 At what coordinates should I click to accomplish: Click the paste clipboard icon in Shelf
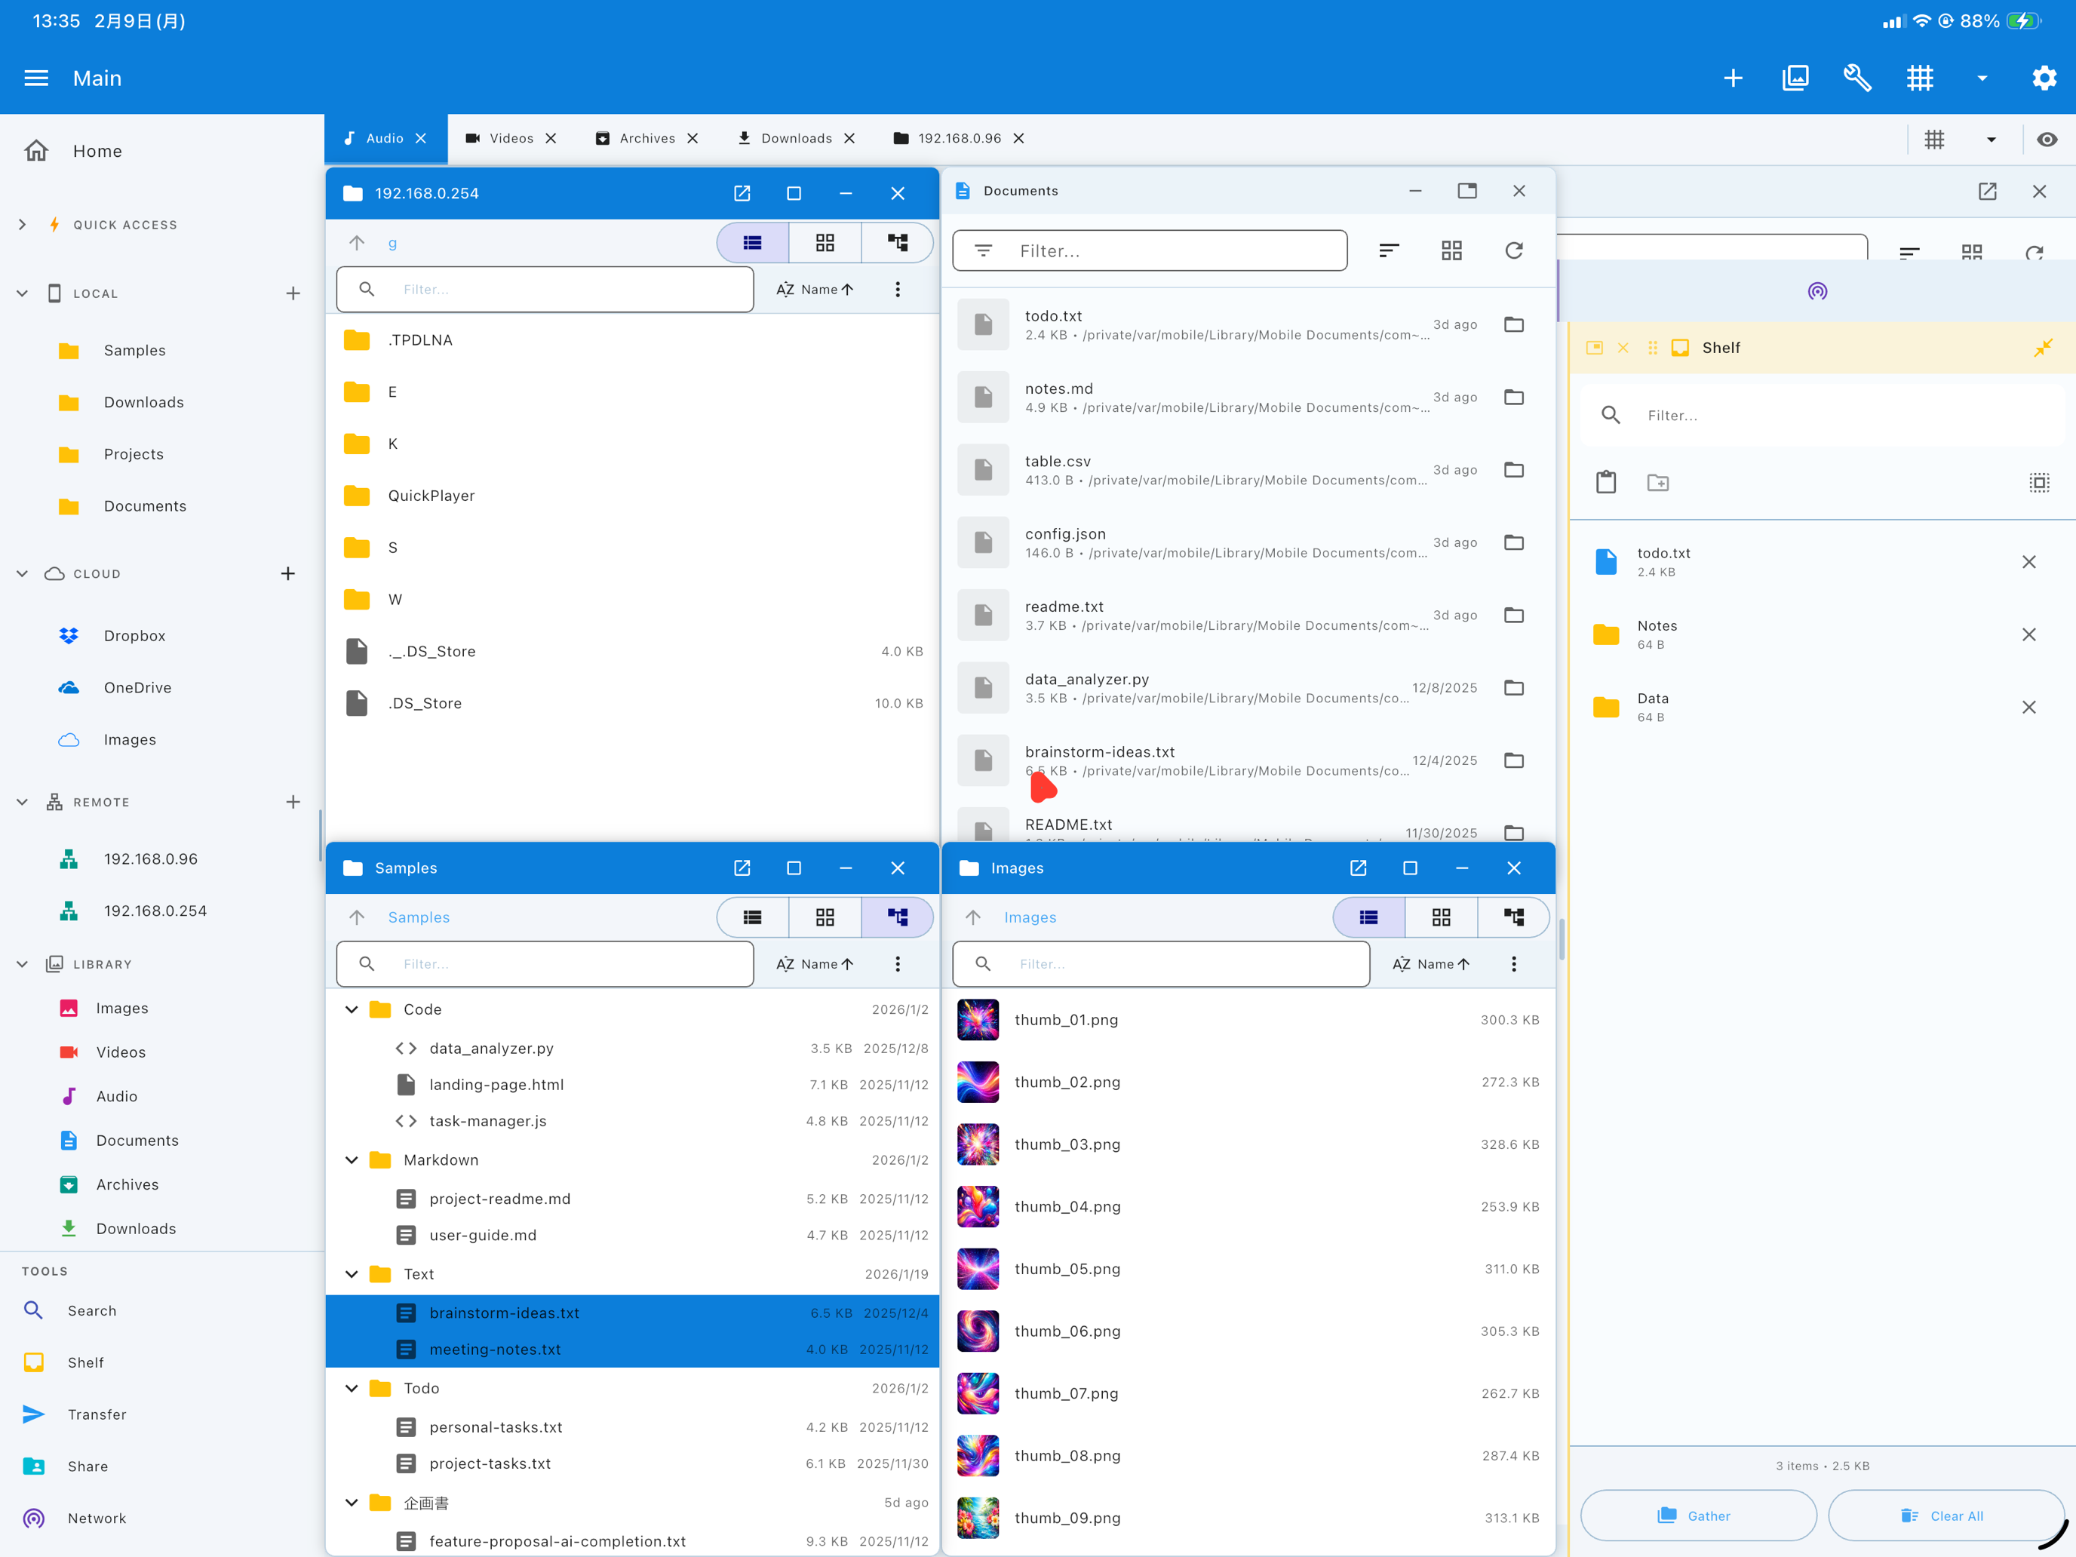pos(1606,482)
